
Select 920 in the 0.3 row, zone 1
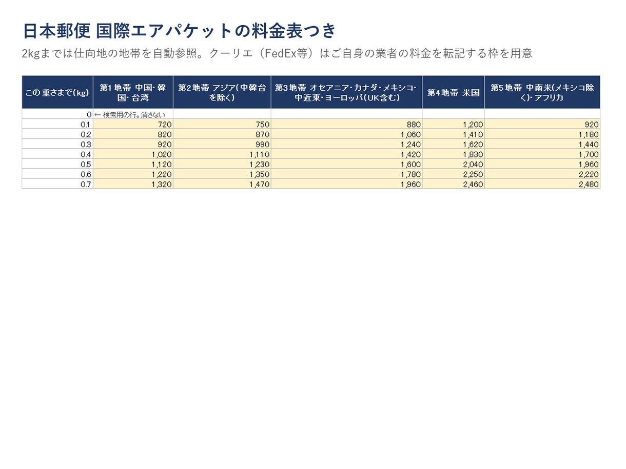click(x=133, y=145)
